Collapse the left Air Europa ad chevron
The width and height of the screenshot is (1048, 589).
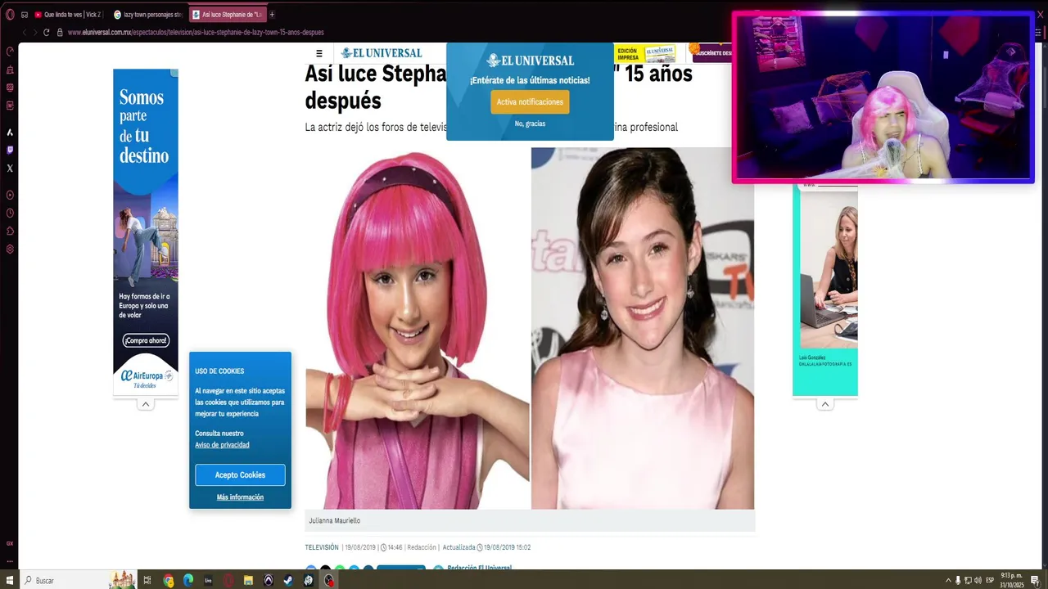[146, 404]
